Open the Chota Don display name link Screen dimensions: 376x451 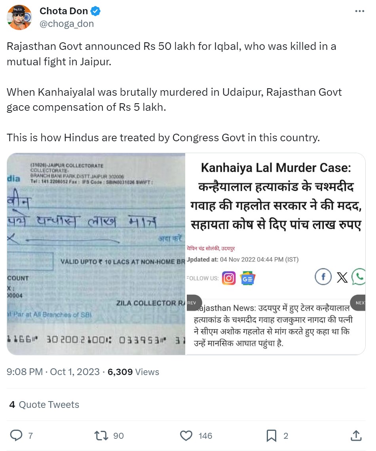point(64,11)
